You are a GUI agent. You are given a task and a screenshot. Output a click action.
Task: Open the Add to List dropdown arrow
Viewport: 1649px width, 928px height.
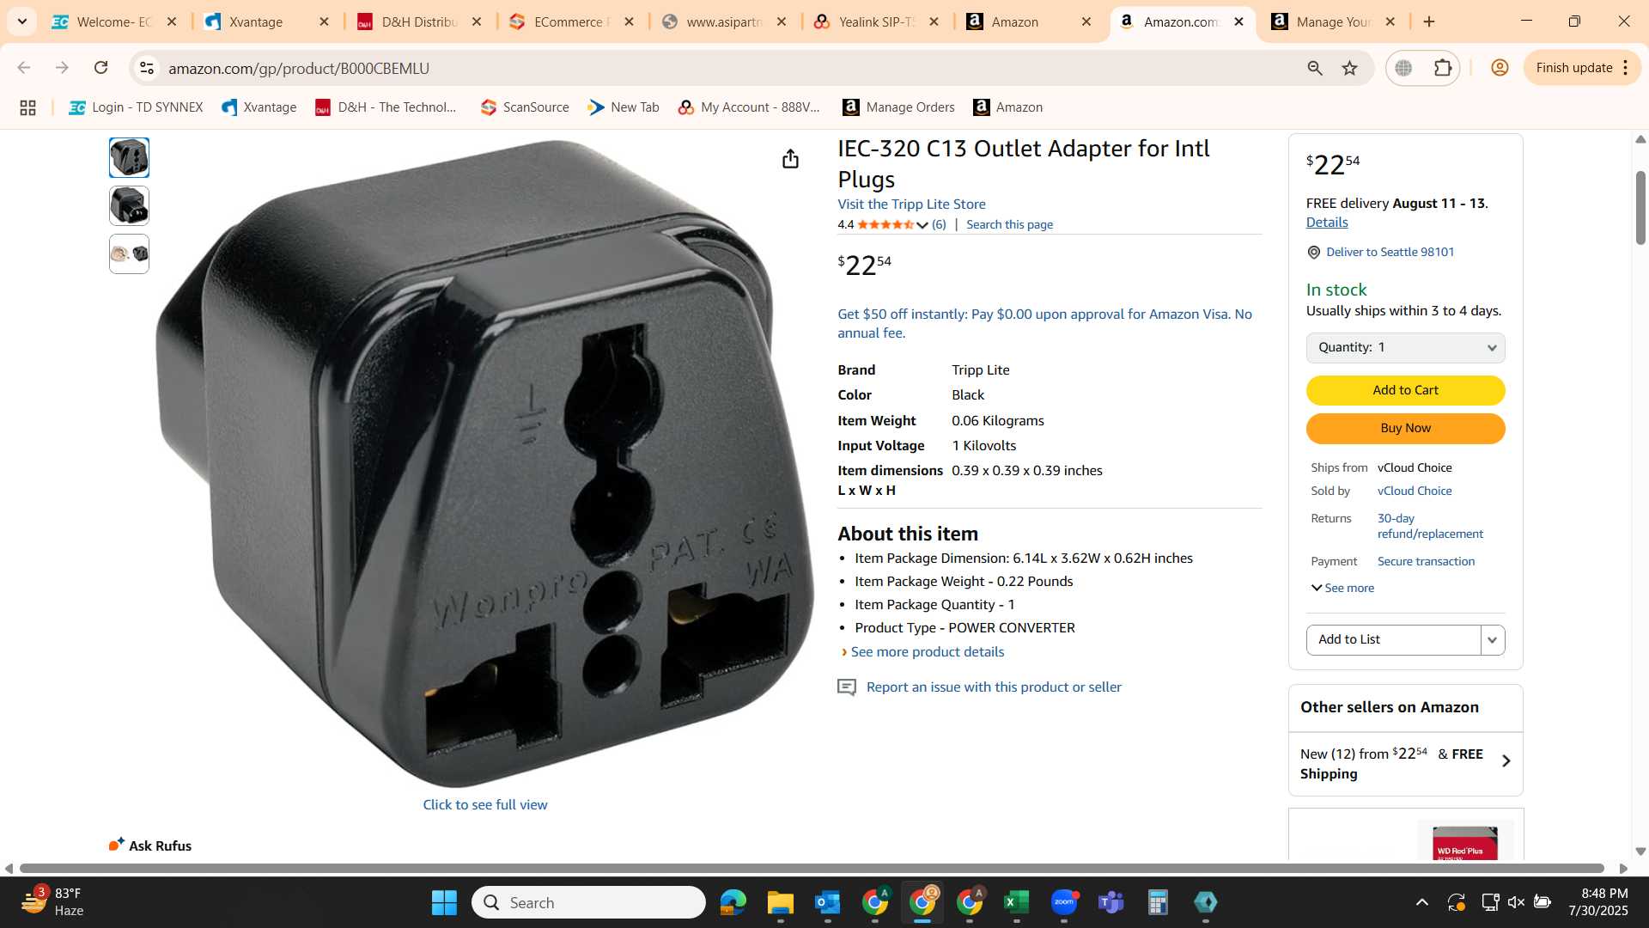1493,639
